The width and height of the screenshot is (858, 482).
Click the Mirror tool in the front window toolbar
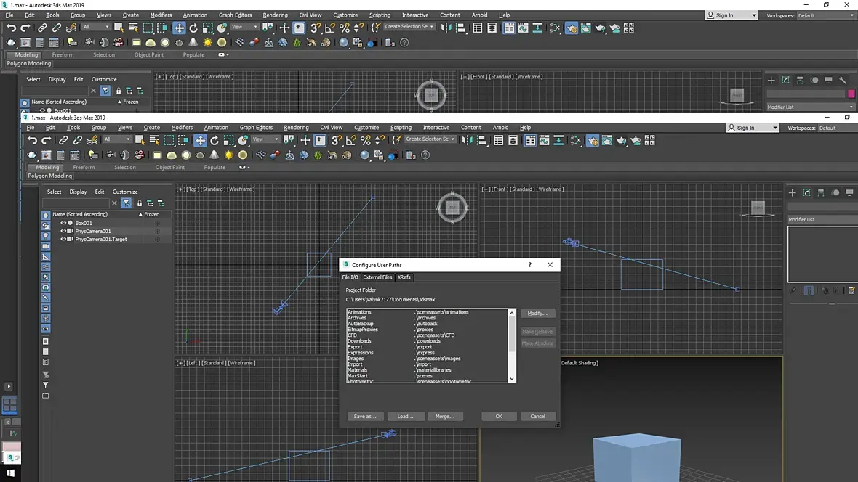467,141
